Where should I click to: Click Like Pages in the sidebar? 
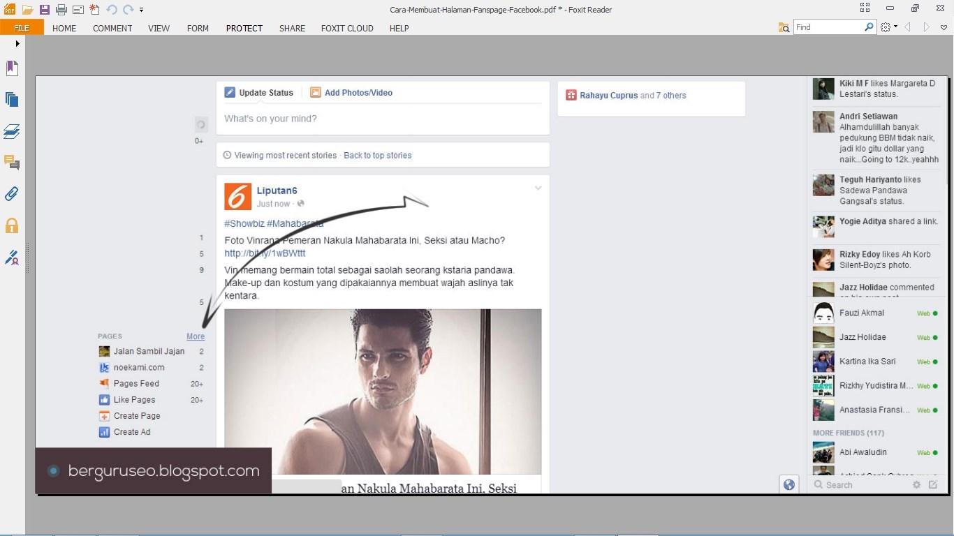pyautogui.click(x=135, y=400)
